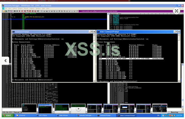Viewport: 185px width, 119px height.
Task: Show Log window with 'l' toolbar button
Action: point(42,11)
